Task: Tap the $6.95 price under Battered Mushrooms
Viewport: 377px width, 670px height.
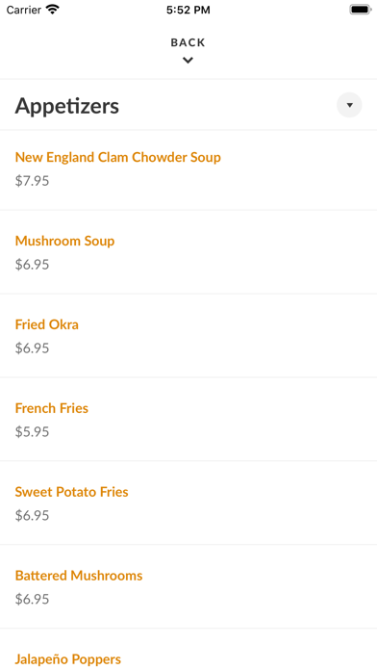Action: (32, 599)
